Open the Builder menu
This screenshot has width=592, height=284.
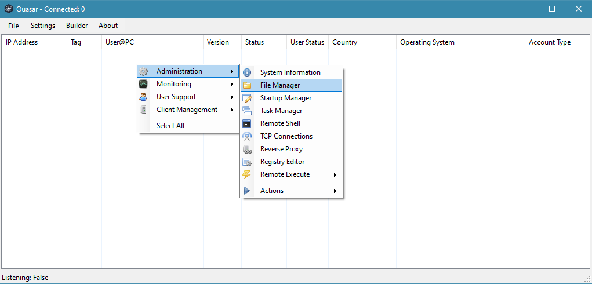[x=77, y=26]
